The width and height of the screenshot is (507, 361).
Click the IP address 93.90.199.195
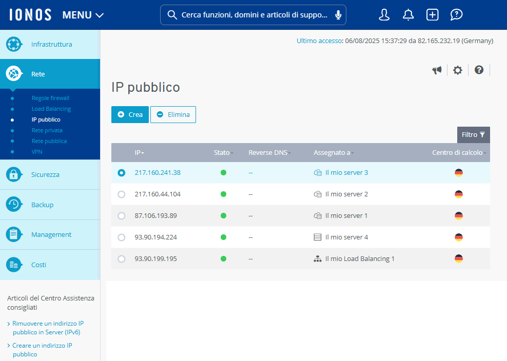tap(155, 259)
